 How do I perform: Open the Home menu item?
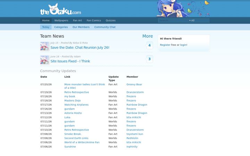(46, 20)
